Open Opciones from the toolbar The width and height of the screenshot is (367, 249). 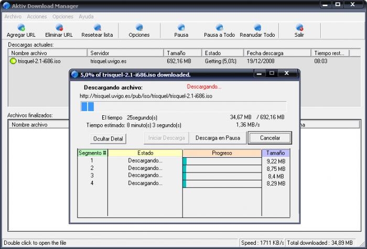[139, 30]
